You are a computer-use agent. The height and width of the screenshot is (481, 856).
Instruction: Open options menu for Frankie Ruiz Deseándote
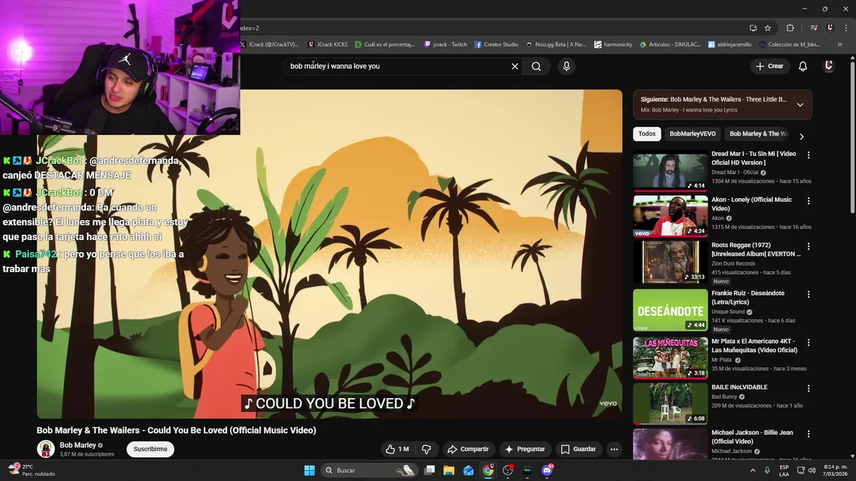pyautogui.click(x=809, y=294)
